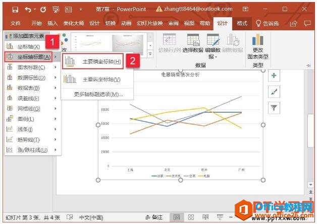Undo the last action
Viewport: 317px width, 224px height.
28,9
